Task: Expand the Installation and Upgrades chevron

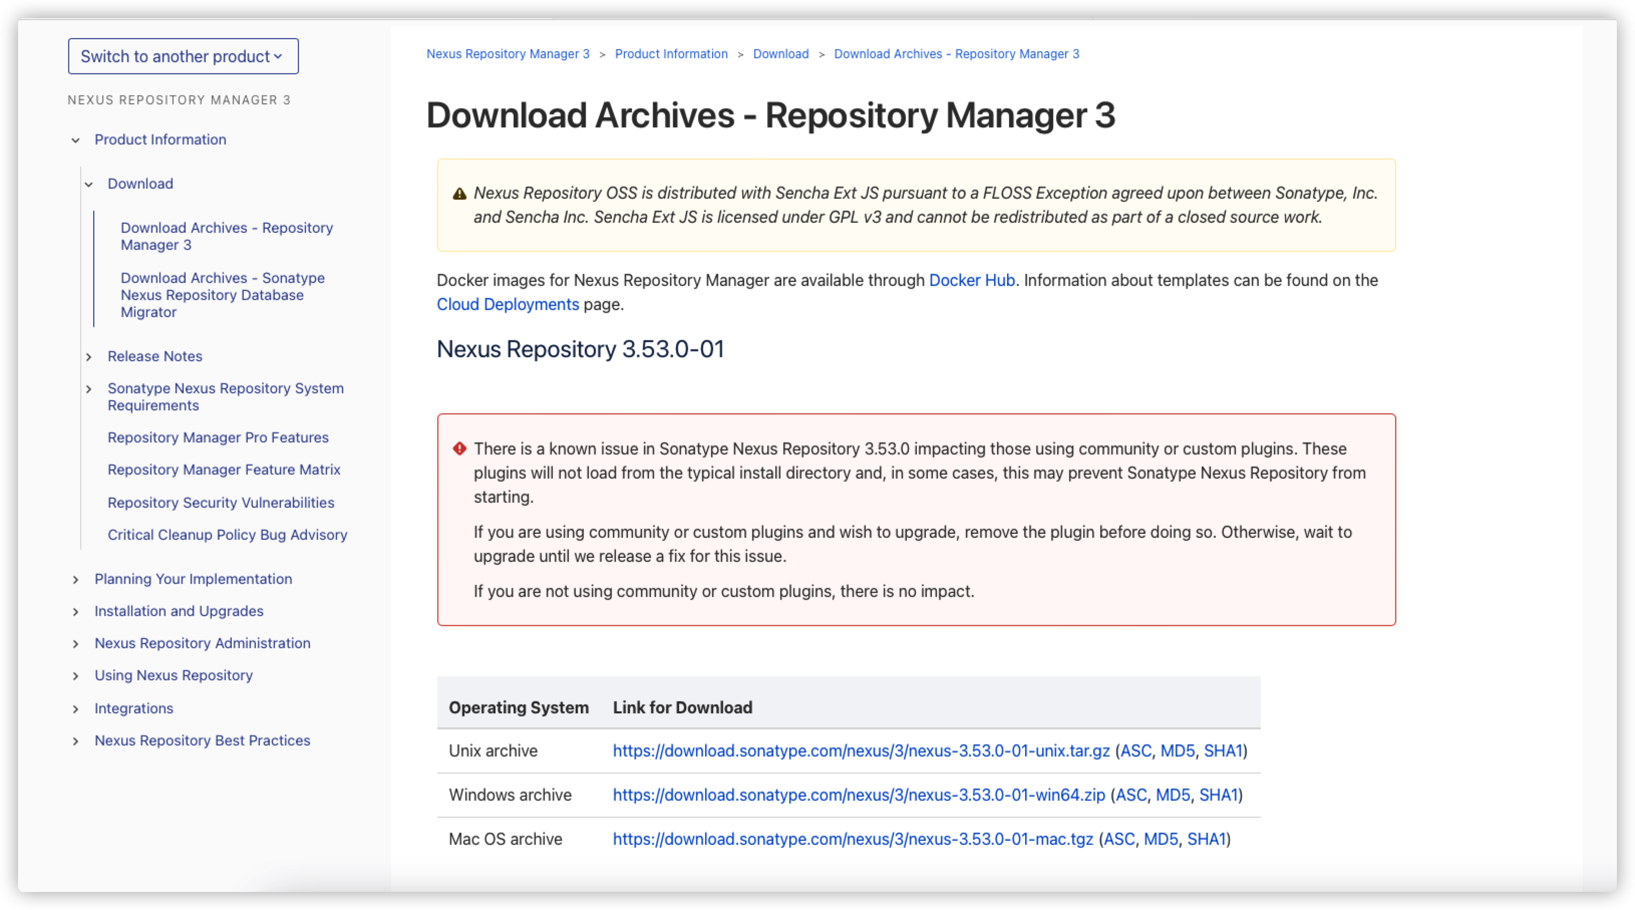Action: [x=76, y=612]
